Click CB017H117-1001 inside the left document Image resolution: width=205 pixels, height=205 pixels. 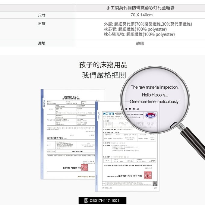pos(77,151)
